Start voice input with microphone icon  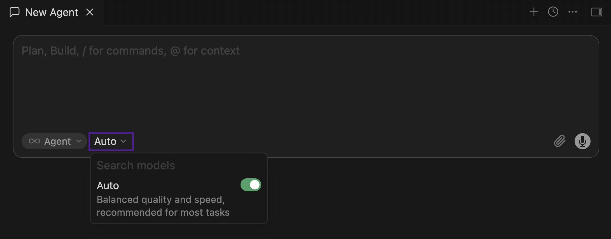click(x=582, y=141)
